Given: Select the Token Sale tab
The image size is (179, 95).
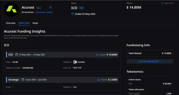Looking at the screenshot, I should (x=24, y=23).
